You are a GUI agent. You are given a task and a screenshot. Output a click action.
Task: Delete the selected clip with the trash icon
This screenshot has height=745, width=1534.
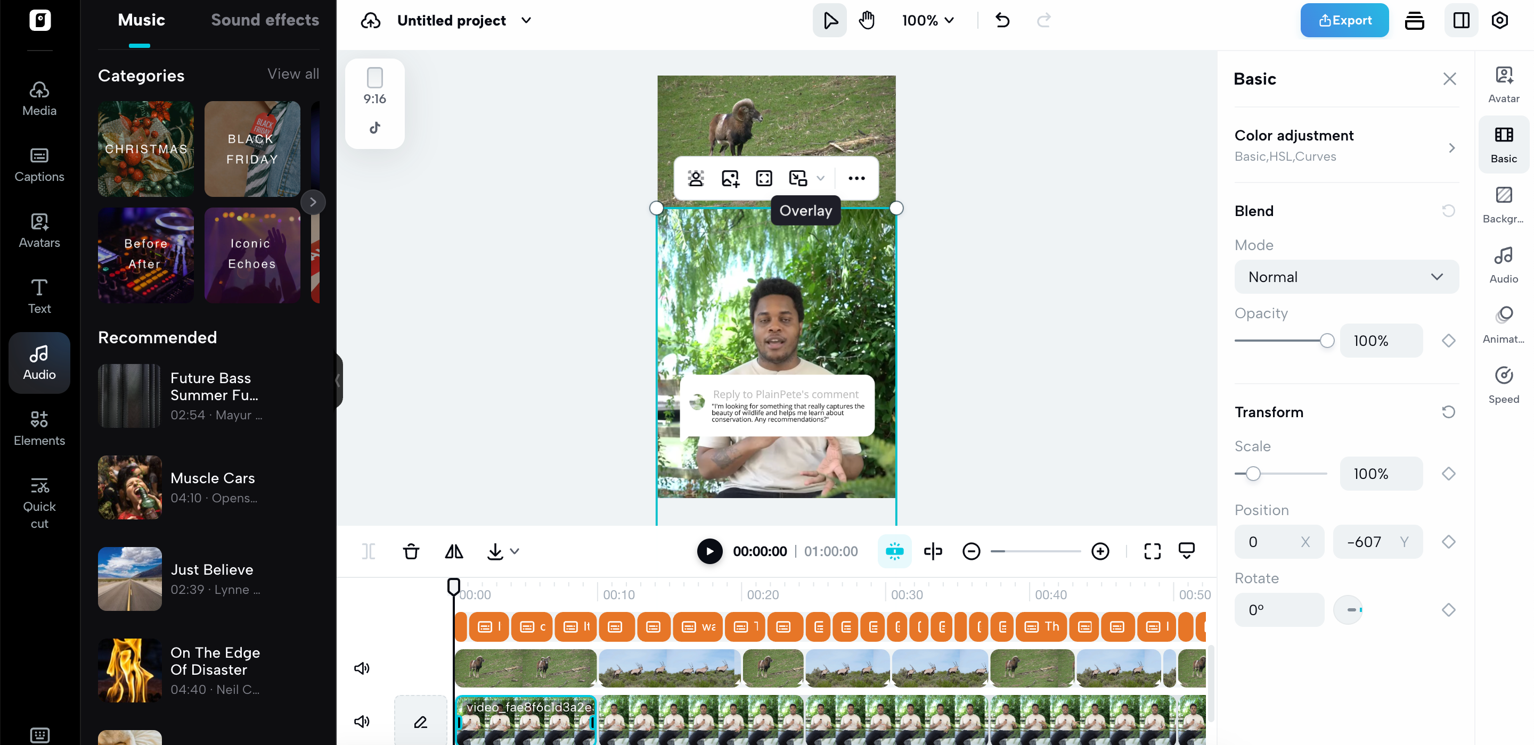pos(411,552)
